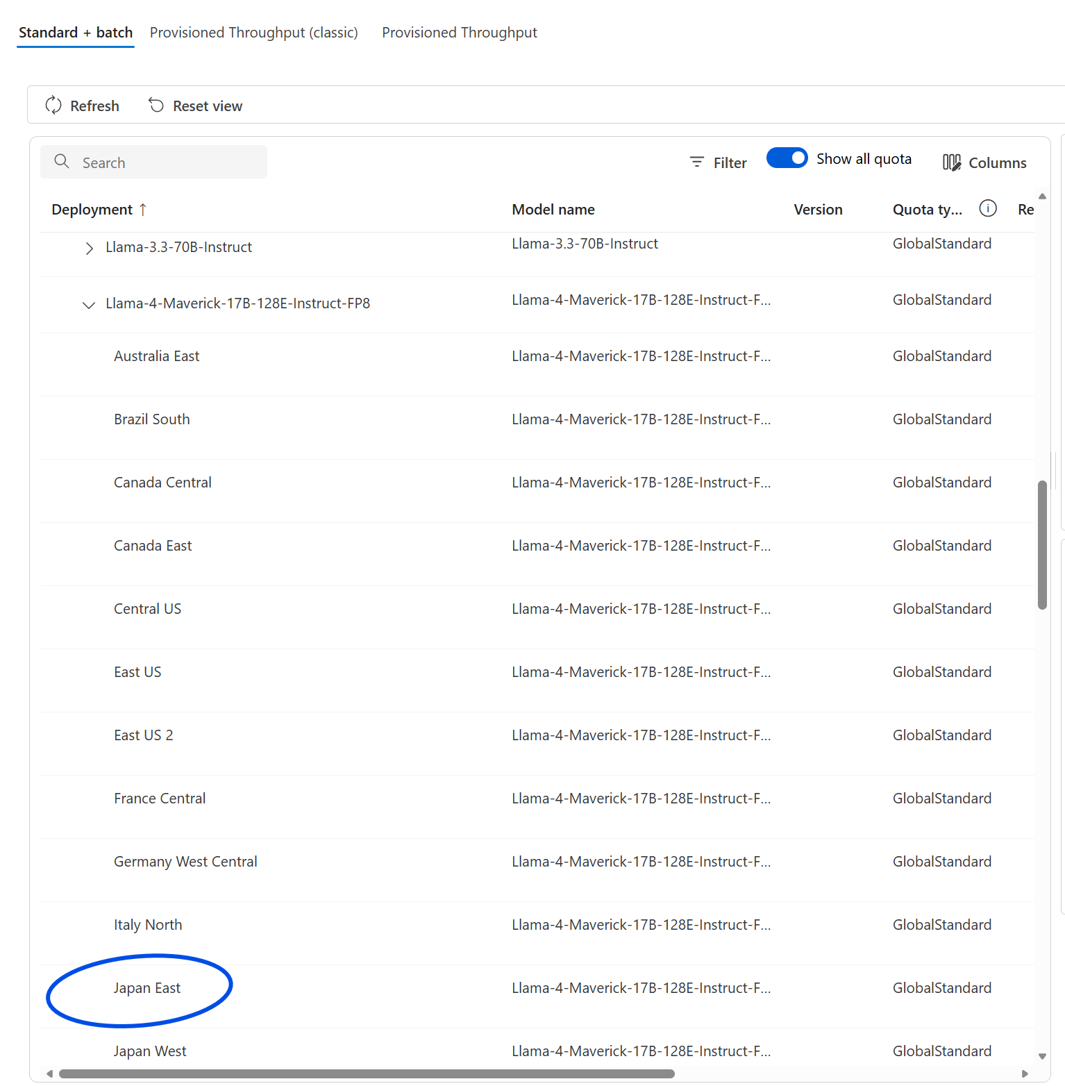Screen dimensions: 1065x1086
Task: Click the Model name column header
Action: pos(553,209)
